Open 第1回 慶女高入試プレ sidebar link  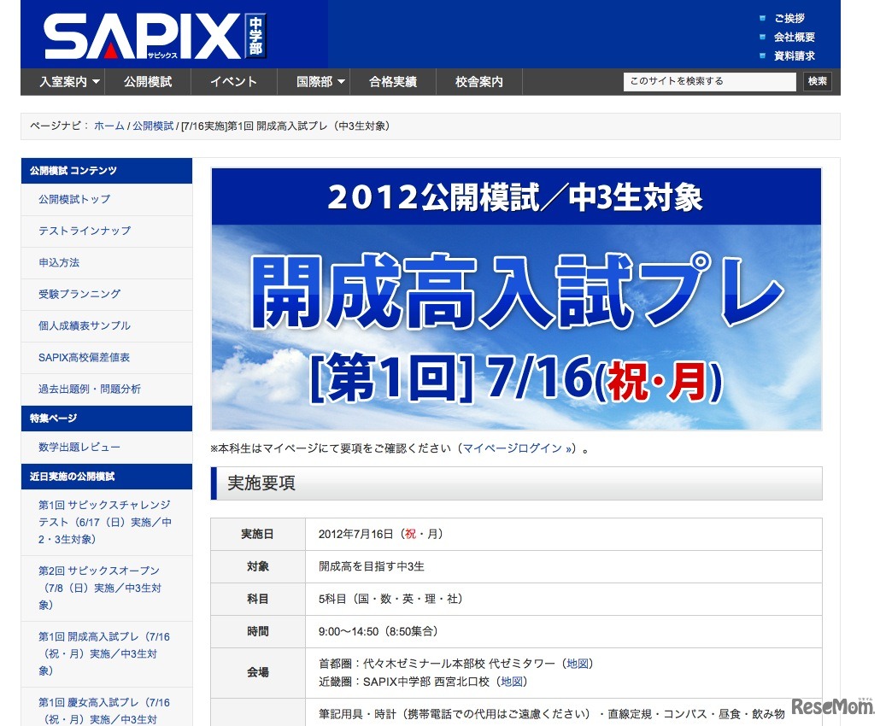point(104,711)
